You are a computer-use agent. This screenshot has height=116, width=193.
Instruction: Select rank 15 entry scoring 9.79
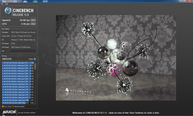coord(18,100)
